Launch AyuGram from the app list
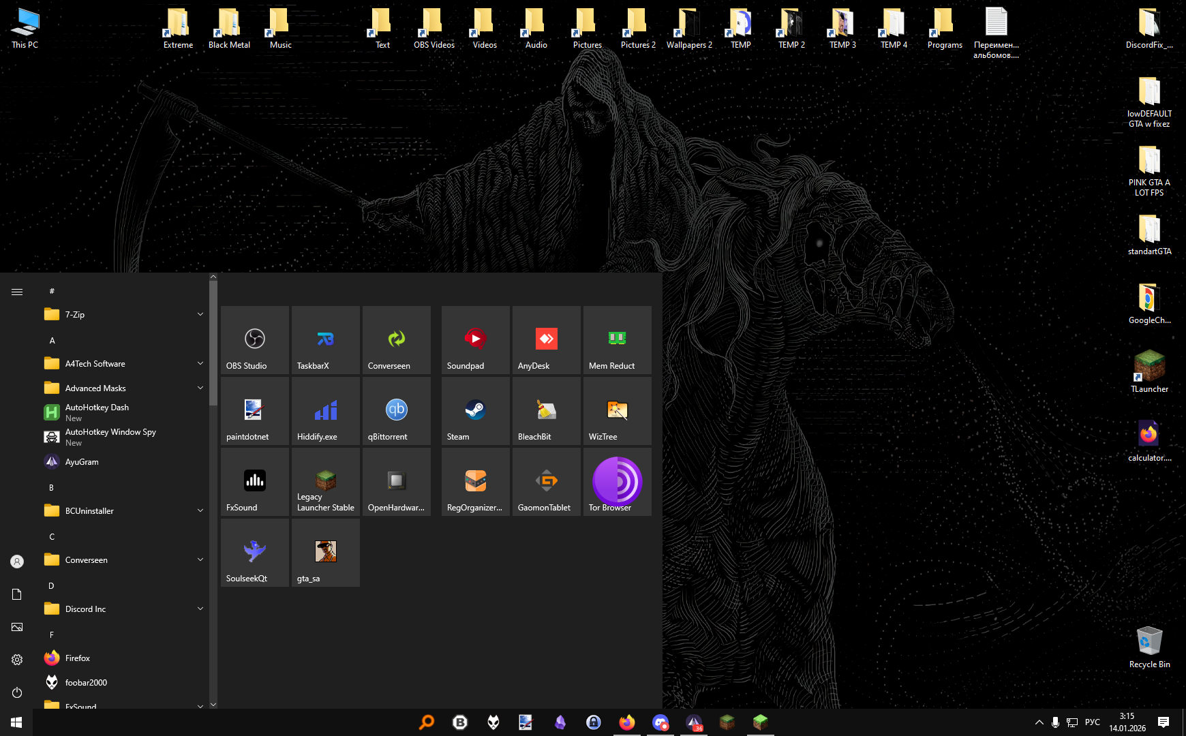The image size is (1186, 736). pyautogui.click(x=123, y=462)
